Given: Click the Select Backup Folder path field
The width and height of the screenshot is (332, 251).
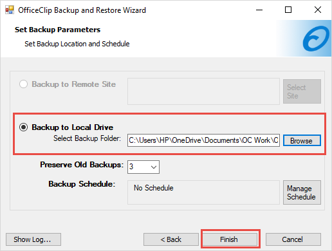Looking at the screenshot, I should pos(203,140).
